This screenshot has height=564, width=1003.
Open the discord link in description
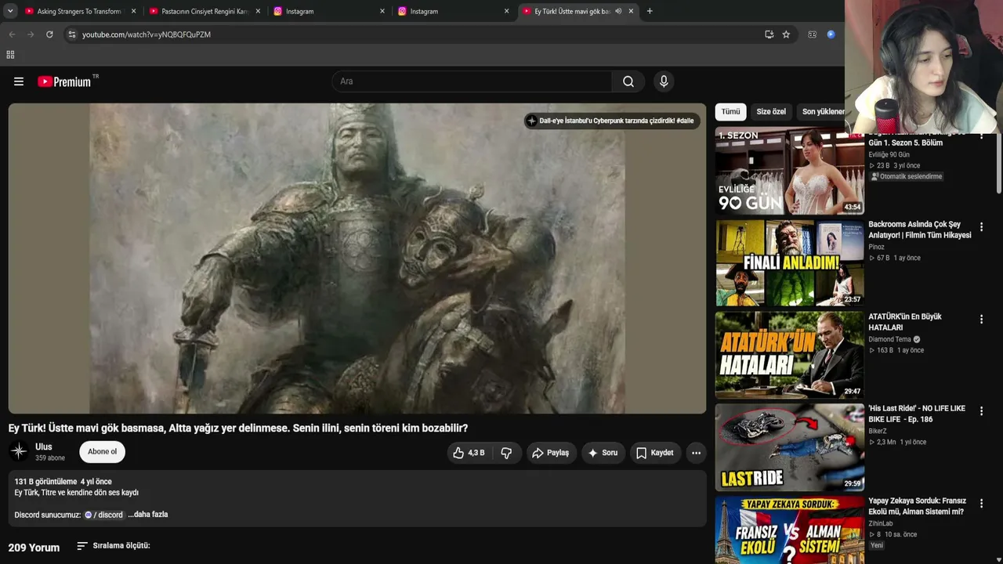pos(103,515)
